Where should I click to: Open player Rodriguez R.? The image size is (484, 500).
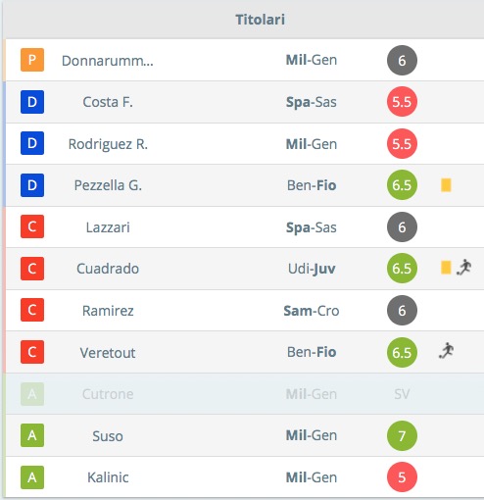click(108, 144)
